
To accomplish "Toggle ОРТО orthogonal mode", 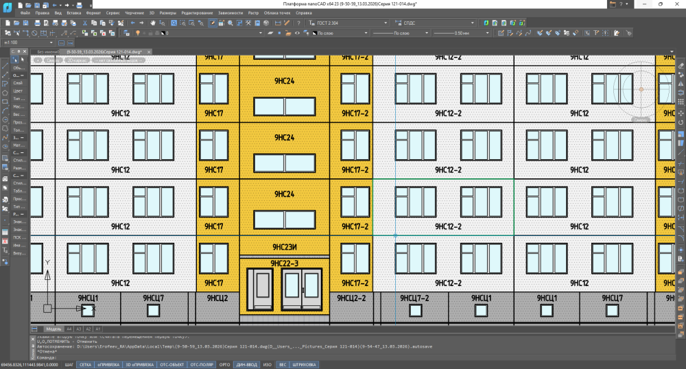I will 224,364.
